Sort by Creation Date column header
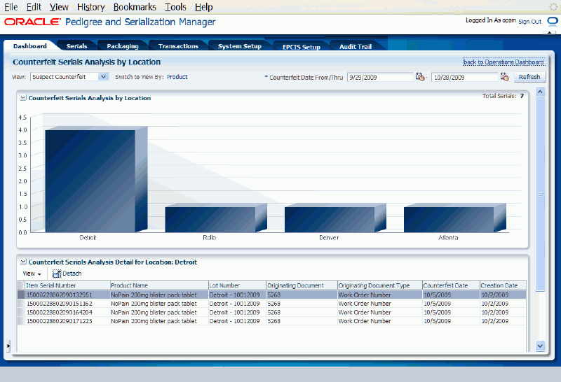The width and height of the screenshot is (561, 382). (x=503, y=285)
